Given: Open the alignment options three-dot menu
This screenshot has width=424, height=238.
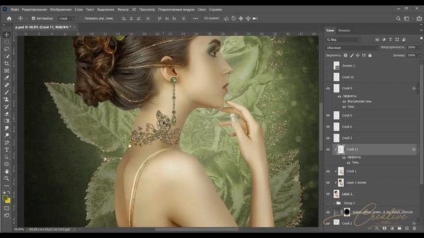Looking at the screenshot, I should point(195,19).
